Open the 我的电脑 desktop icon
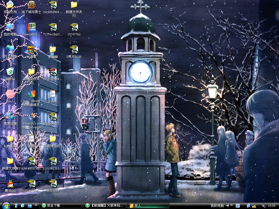 (x=10, y=28)
